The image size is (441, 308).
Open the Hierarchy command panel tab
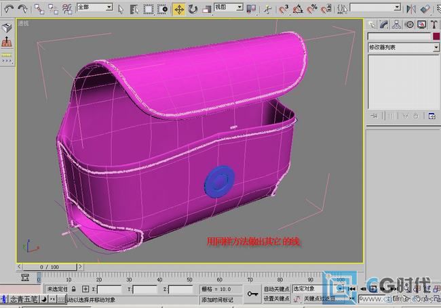[x=397, y=24]
